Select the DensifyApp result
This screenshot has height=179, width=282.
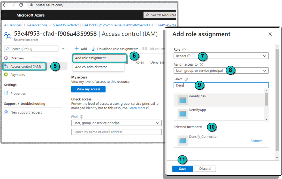[219, 114]
